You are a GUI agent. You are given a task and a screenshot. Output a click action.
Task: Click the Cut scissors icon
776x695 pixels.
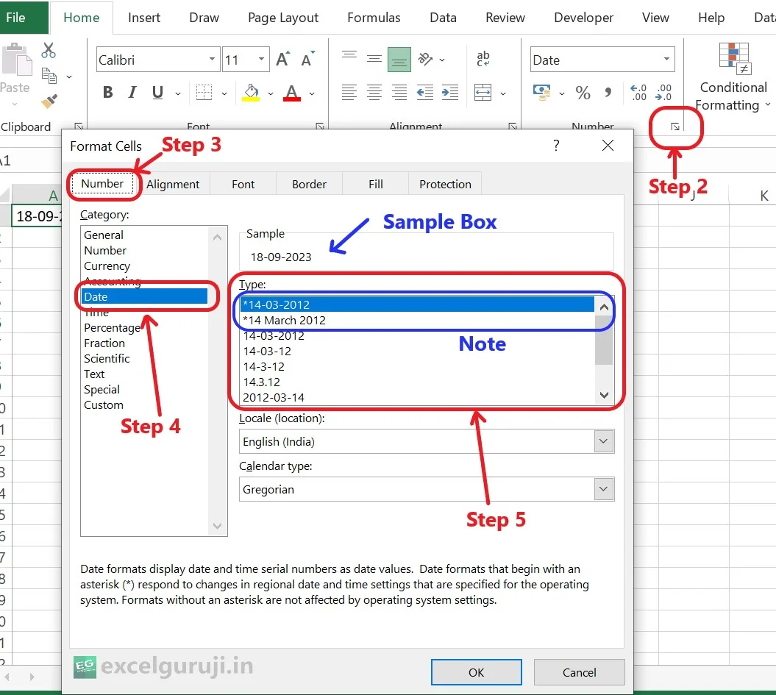49,51
